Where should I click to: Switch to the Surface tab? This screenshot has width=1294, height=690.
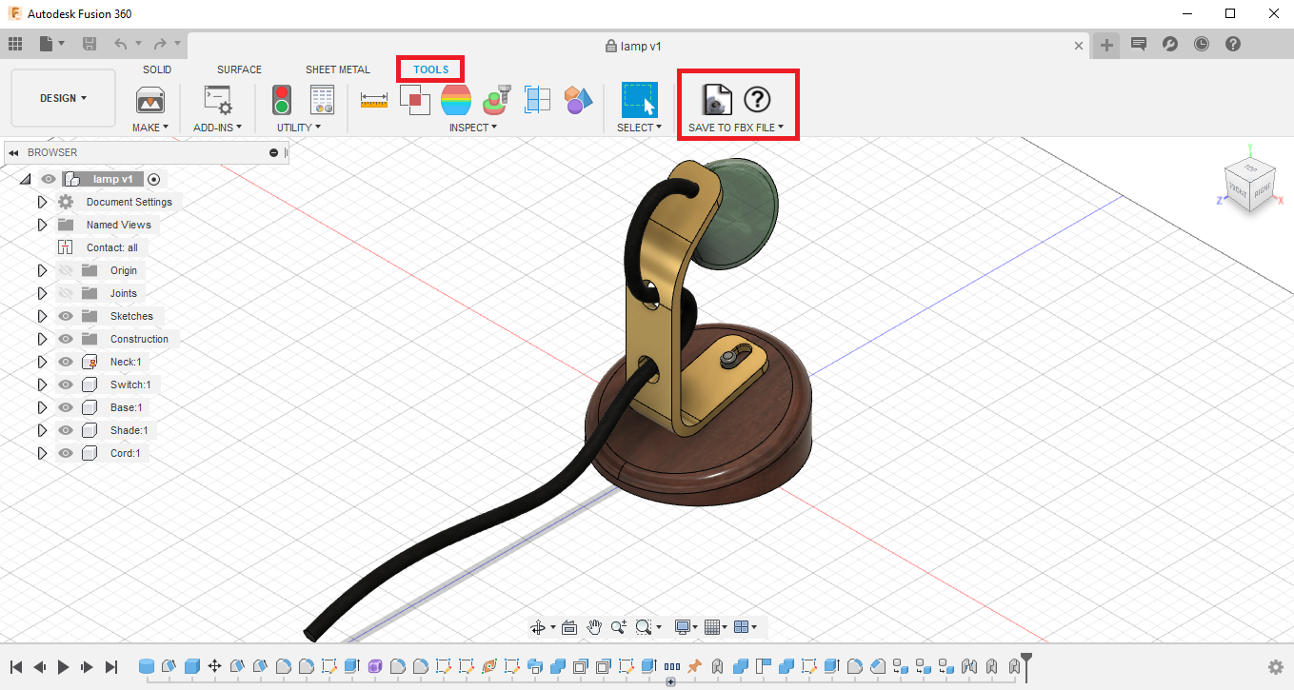(239, 69)
